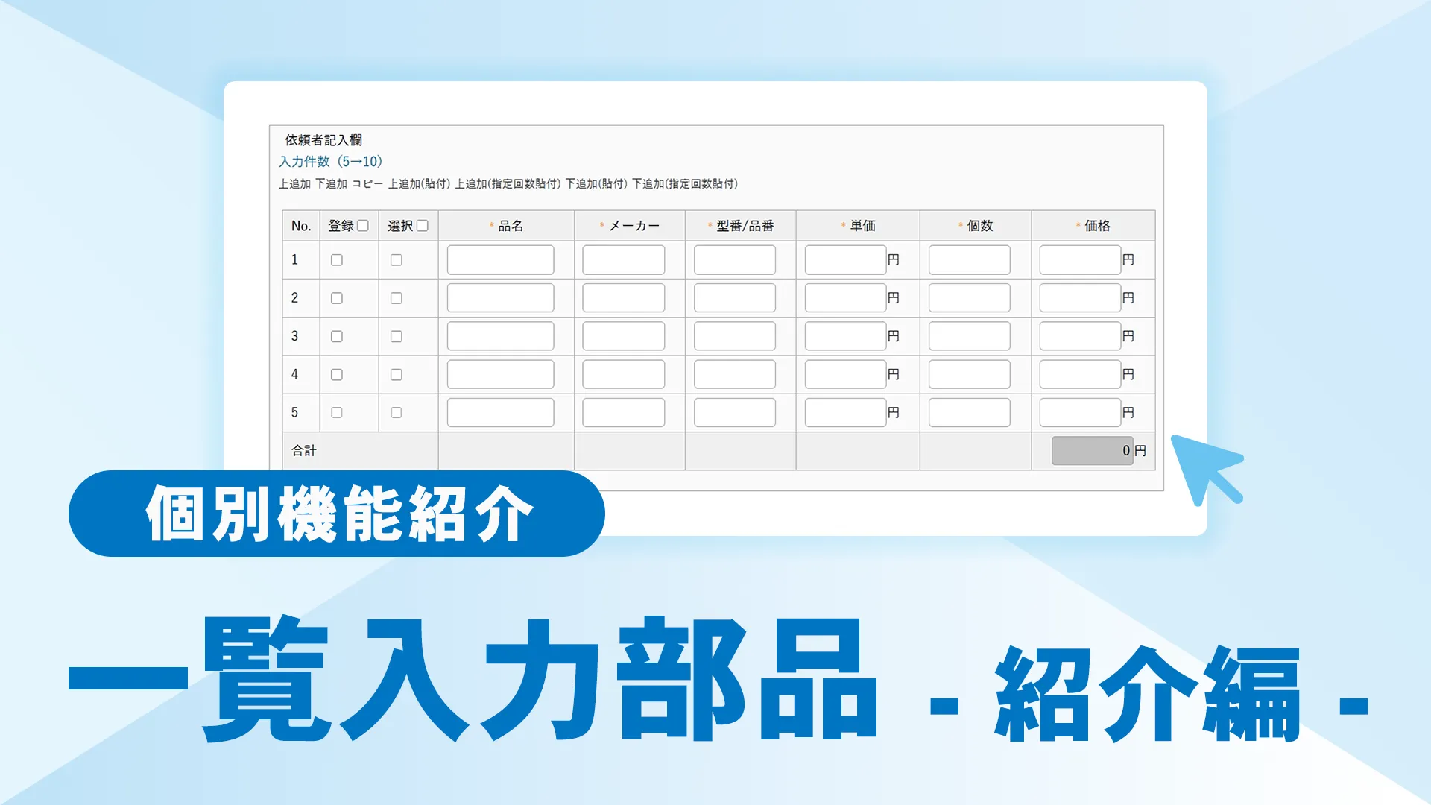Click the 品名 input field on row 1
The width and height of the screenshot is (1431, 805).
500,259
